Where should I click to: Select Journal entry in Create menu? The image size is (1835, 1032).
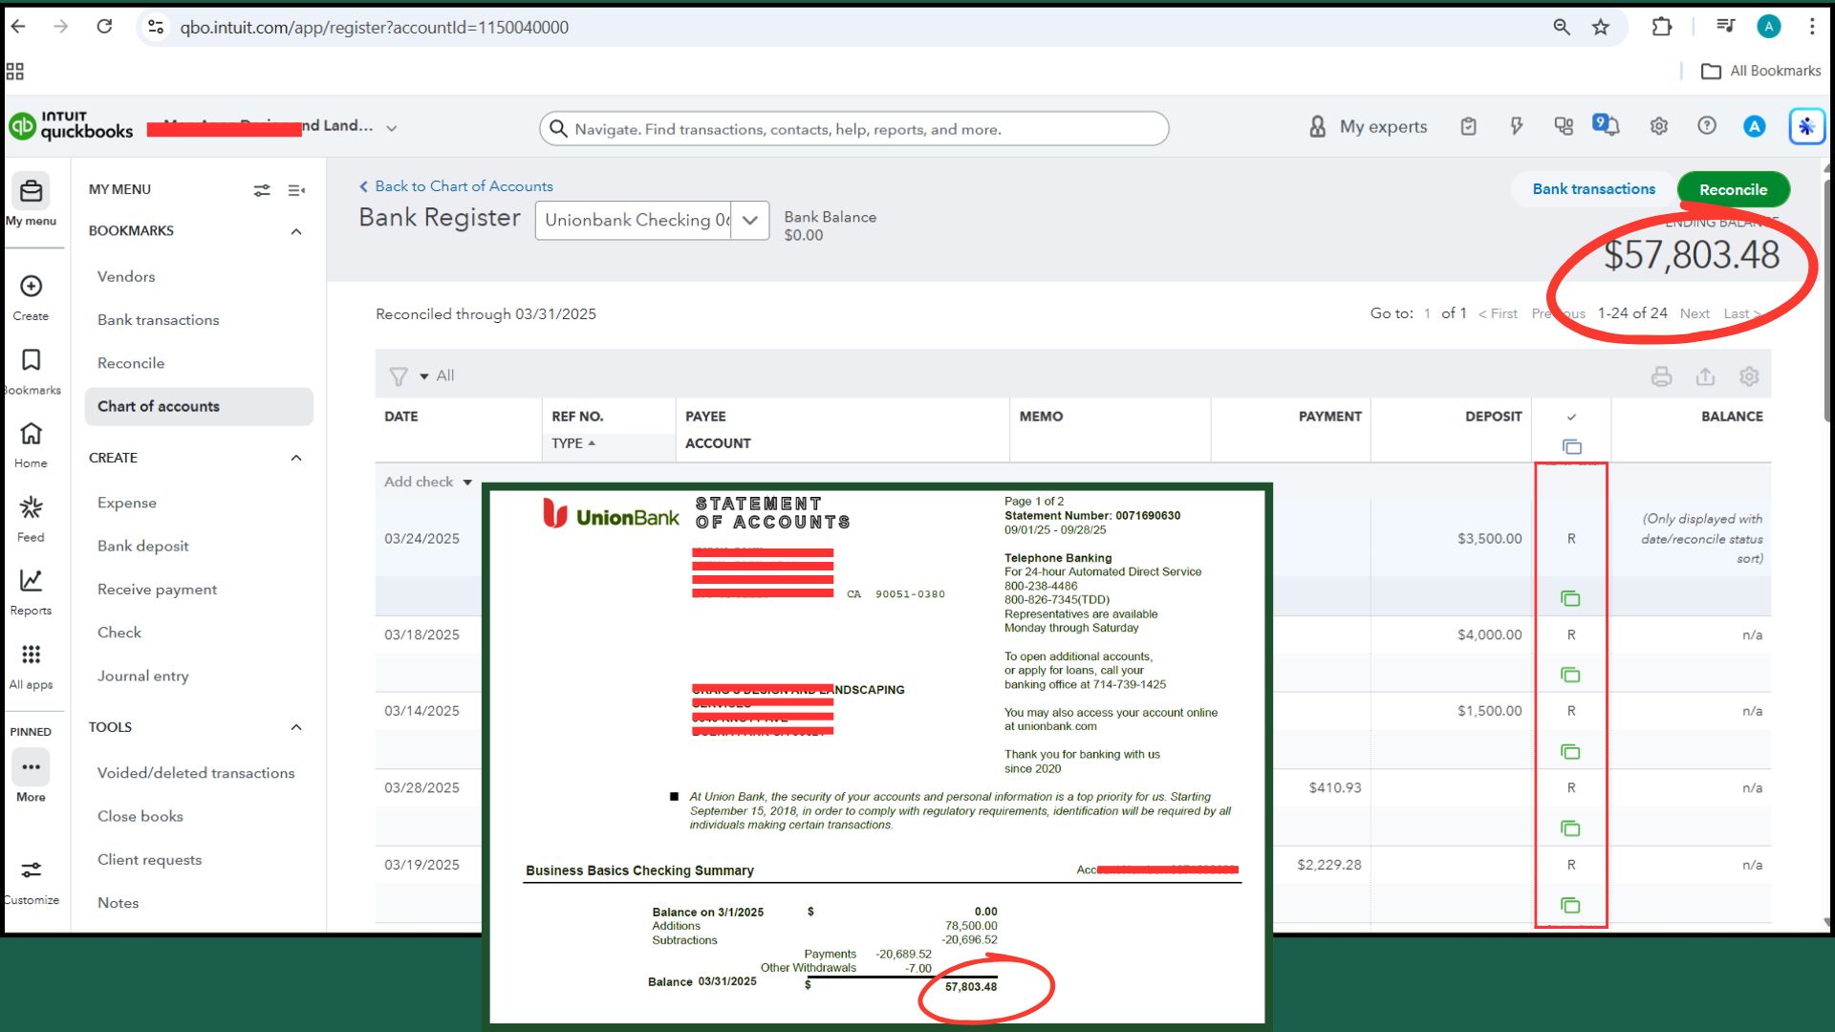pos(143,676)
